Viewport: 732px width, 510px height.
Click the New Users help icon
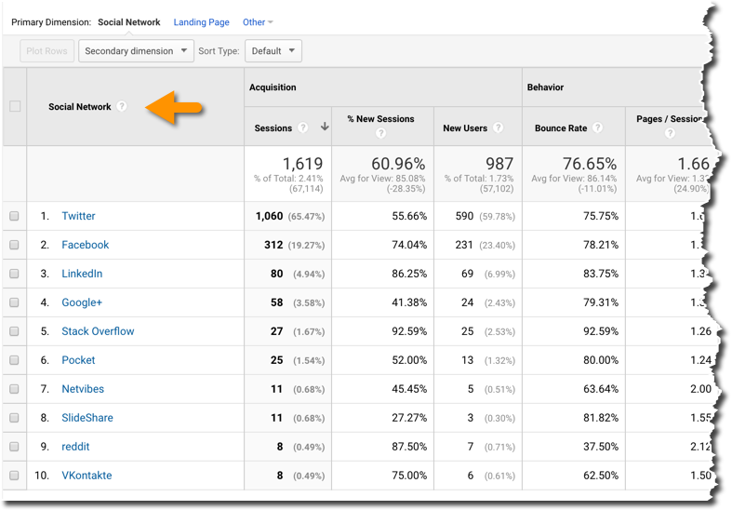tap(498, 128)
